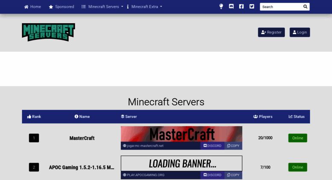Image resolution: width=332 pixels, height=180 pixels.
Task: Click the Status column header
Action: point(297,117)
